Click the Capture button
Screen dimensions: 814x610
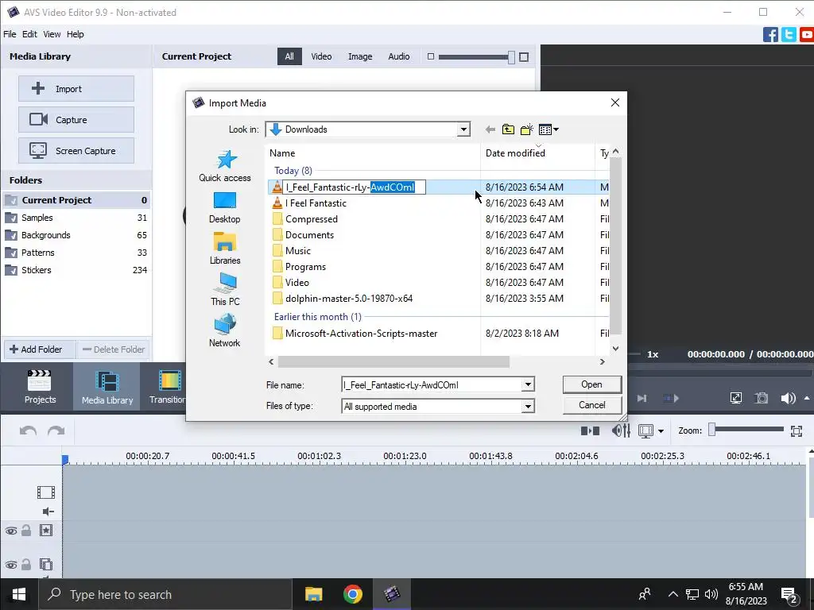click(x=76, y=120)
